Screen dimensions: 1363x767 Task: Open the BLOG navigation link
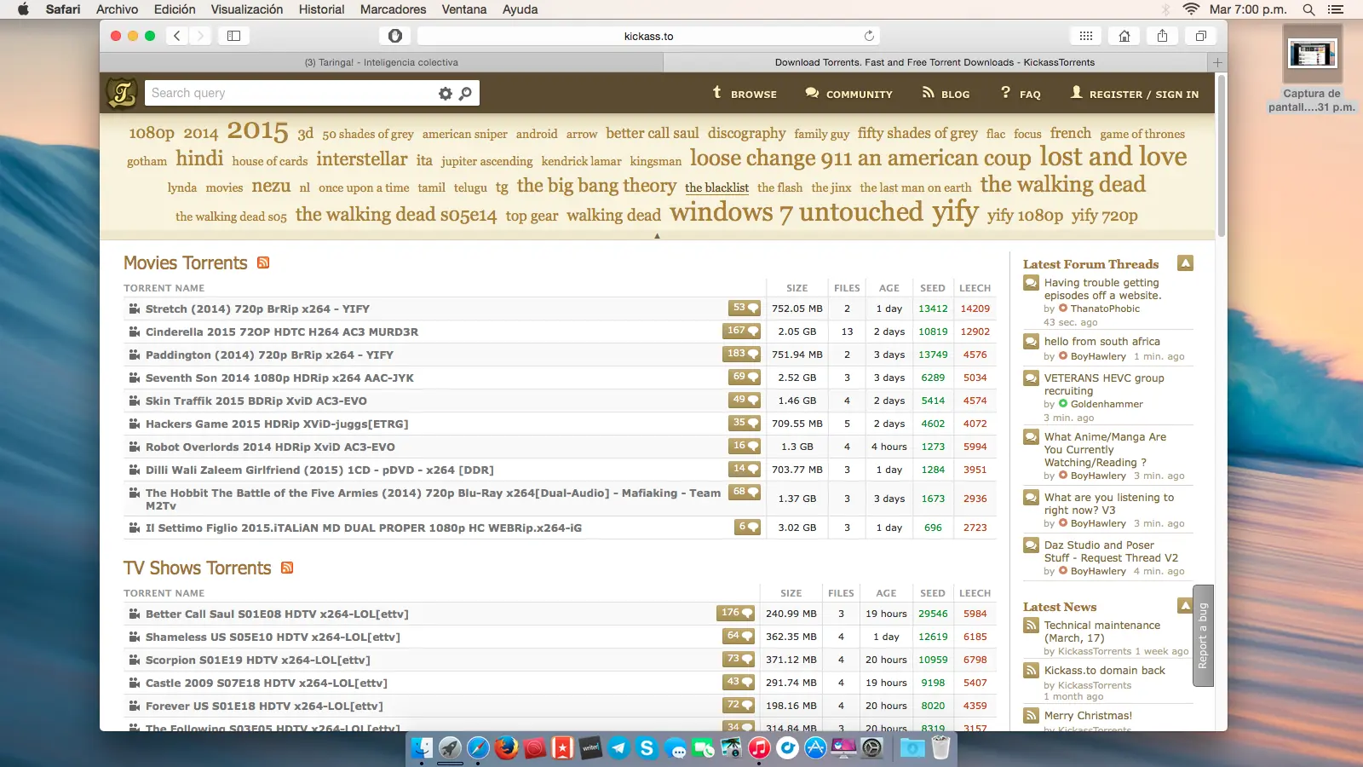[x=946, y=94]
